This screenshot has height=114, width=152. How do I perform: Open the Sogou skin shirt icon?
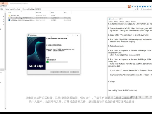coord(143,6)
